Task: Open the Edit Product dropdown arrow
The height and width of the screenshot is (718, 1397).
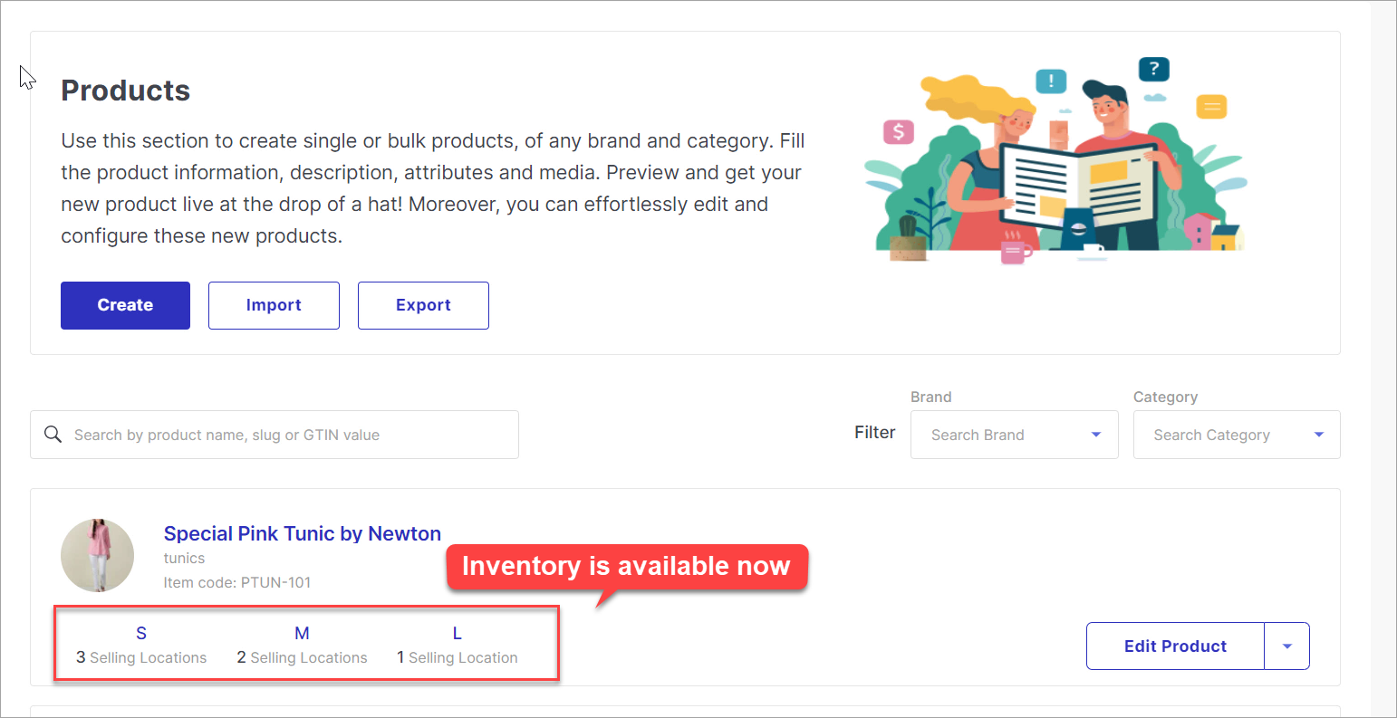Action: click(x=1287, y=646)
